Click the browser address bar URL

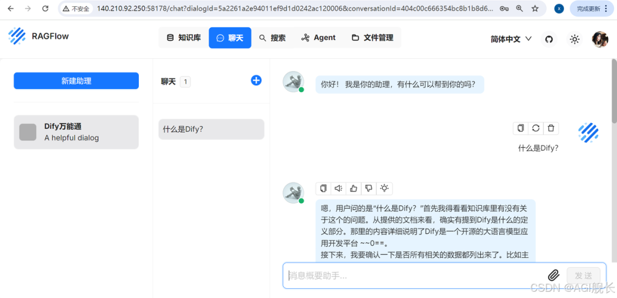click(294, 9)
